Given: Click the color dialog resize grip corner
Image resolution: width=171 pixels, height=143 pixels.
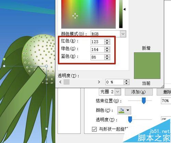Looking at the screenshot, I should click(162, 86).
